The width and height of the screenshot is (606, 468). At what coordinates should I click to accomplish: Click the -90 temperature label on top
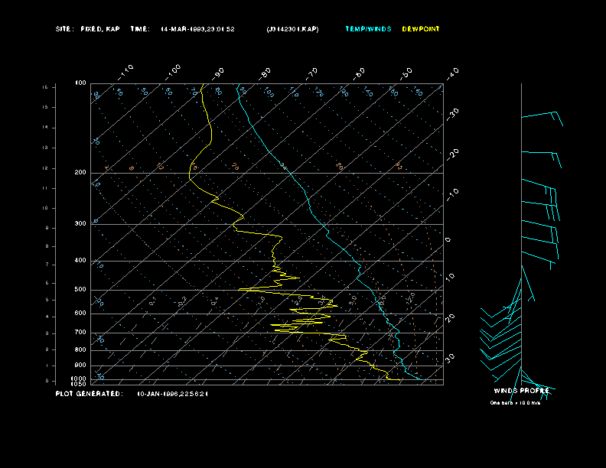(218, 73)
